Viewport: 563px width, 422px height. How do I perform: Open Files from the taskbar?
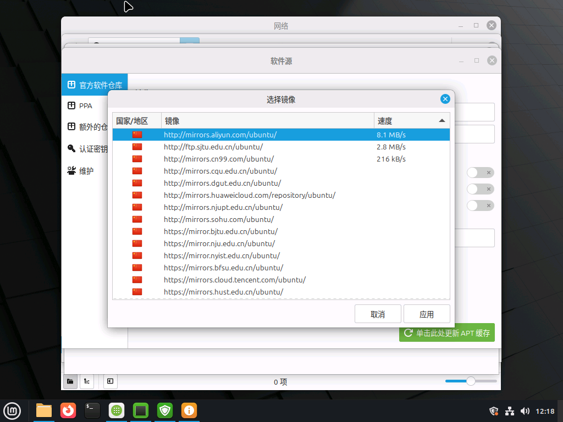click(x=44, y=410)
